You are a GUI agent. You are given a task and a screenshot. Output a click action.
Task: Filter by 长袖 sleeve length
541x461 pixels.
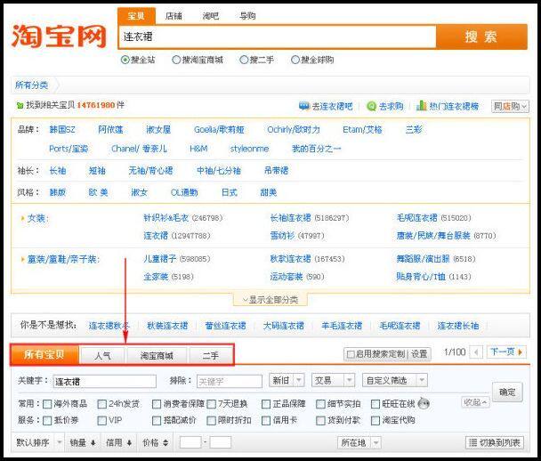pyautogui.click(x=58, y=171)
